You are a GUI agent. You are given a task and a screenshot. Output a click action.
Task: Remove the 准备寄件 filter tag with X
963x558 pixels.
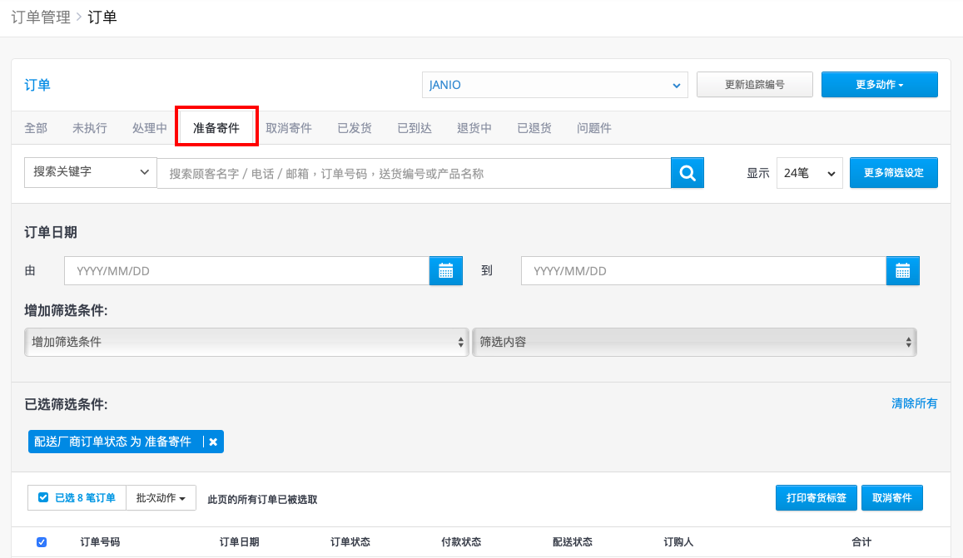coord(213,442)
